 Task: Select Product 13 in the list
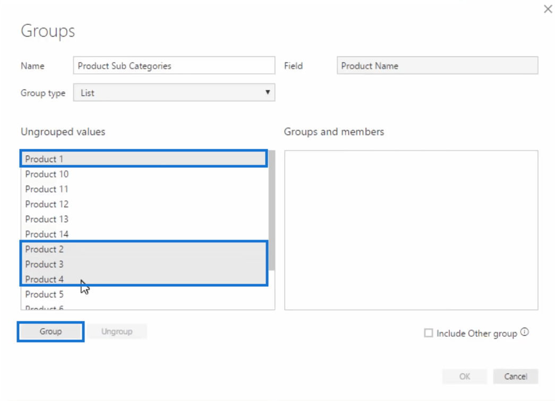pos(144,219)
